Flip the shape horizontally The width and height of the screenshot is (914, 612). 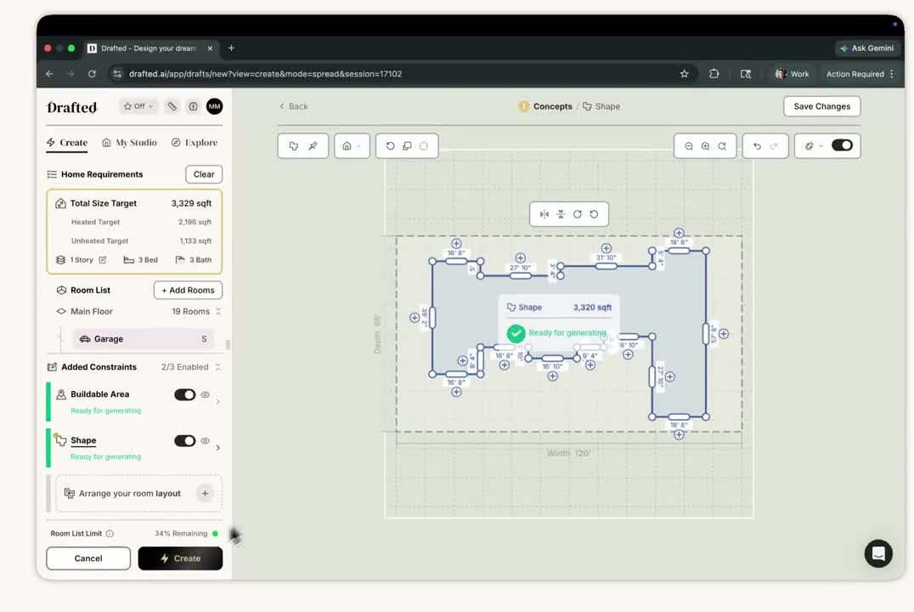544,214
